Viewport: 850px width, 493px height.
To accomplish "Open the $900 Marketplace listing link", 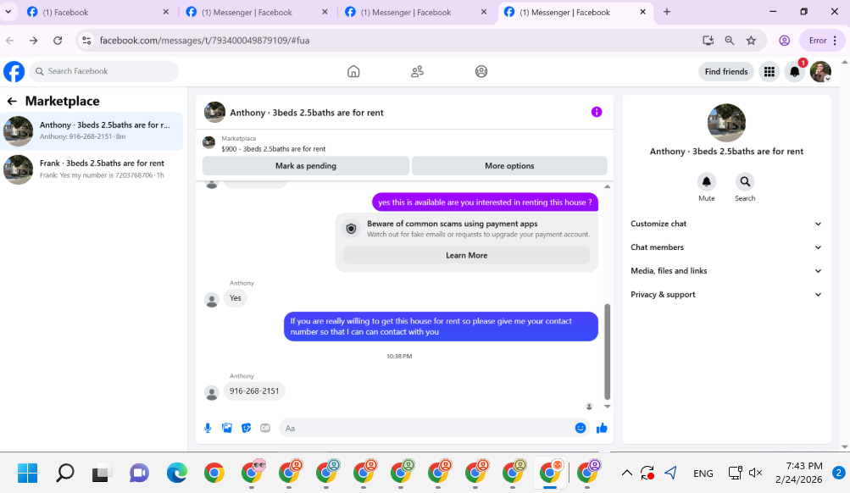I will pos(273,148).
